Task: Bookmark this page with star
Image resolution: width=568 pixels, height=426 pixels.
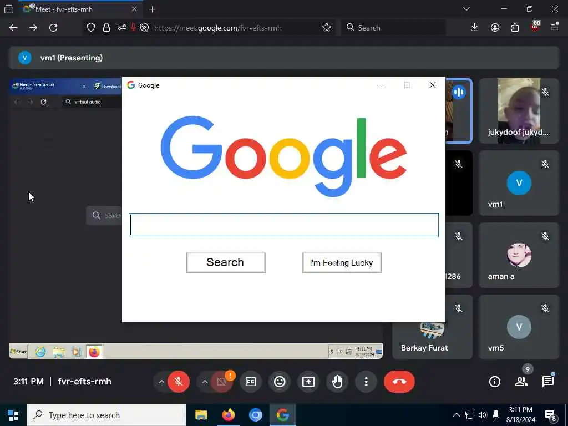Action: pos(326,28)
